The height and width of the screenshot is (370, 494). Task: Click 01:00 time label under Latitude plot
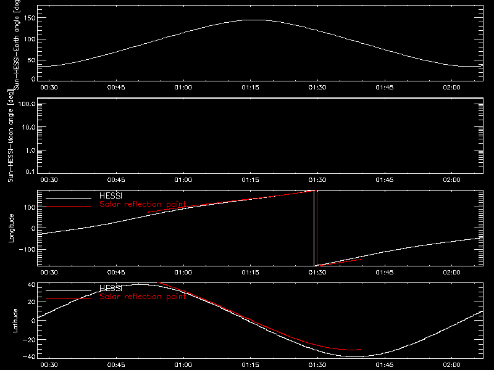pyautogui.click(x=183, y=365)
